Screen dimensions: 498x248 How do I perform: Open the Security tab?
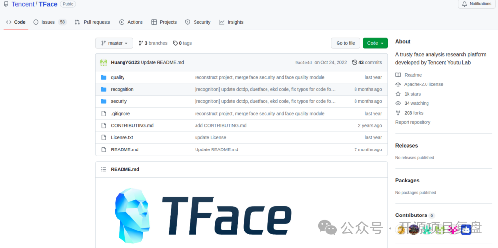coord(198,22)
